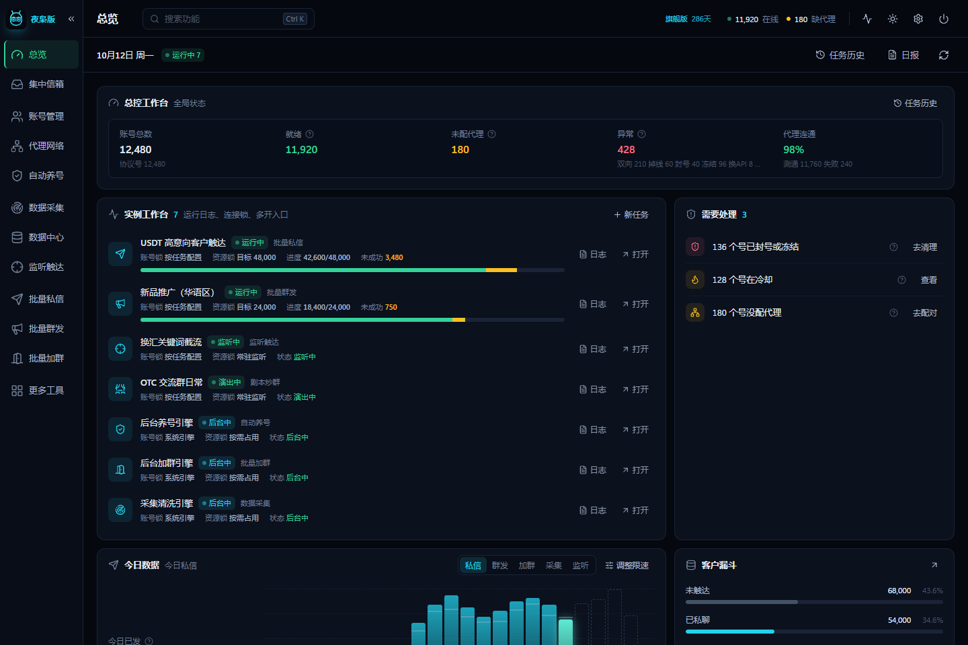The width and height of the screenshot is (968, 645).
Task: Open the 日志 for 换汇关键词截流
Action: coord(593,349)
